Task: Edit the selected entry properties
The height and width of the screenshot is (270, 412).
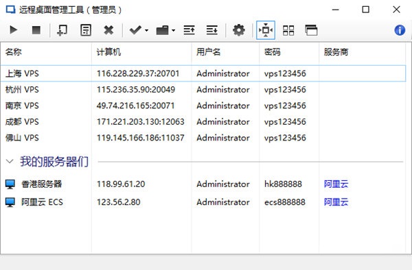Action: pos(85,30)
